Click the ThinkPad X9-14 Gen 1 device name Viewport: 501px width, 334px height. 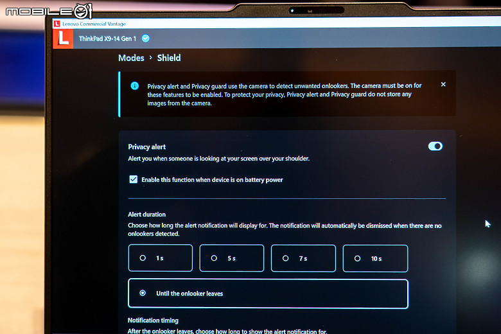108,39
